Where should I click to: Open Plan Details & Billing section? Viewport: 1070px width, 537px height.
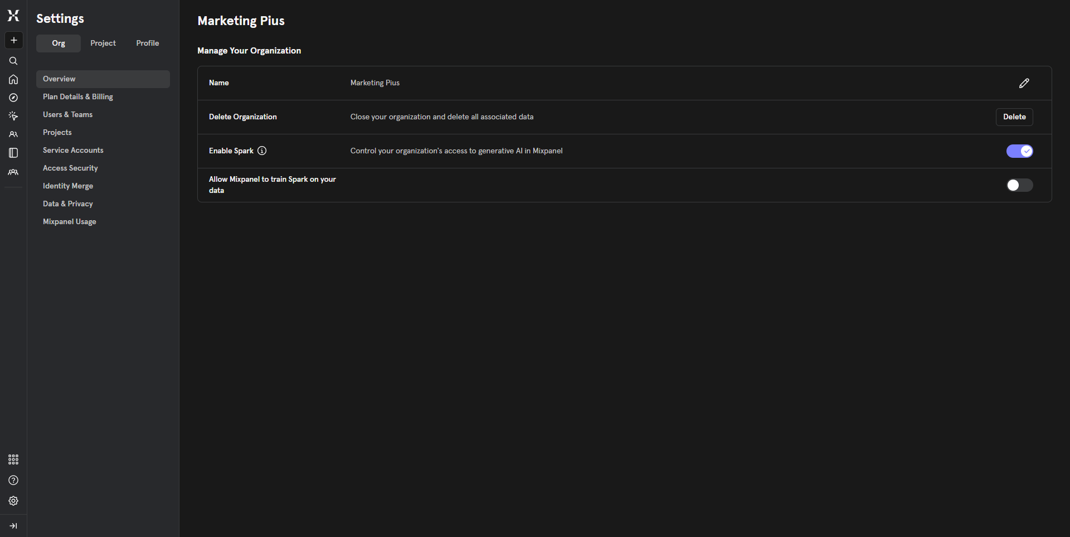pos(78,96)
